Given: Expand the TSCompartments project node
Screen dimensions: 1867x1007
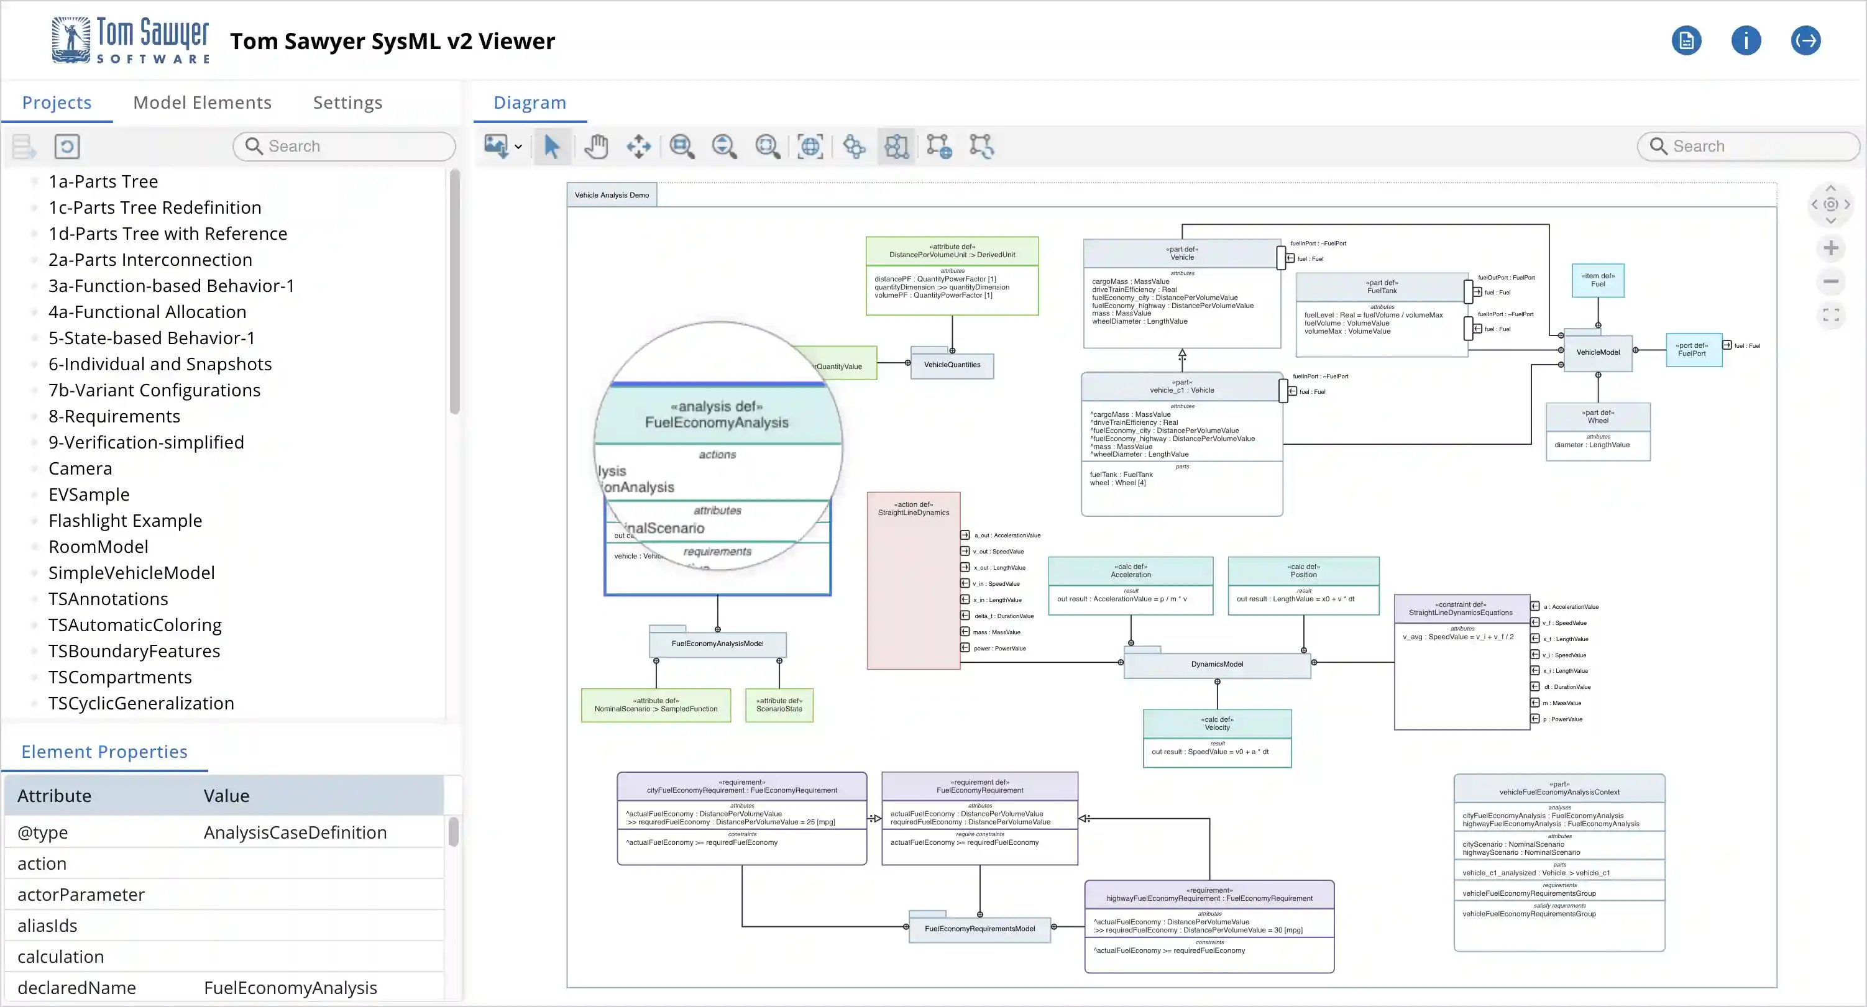Looking at the screenshot, I should point(34,677).
